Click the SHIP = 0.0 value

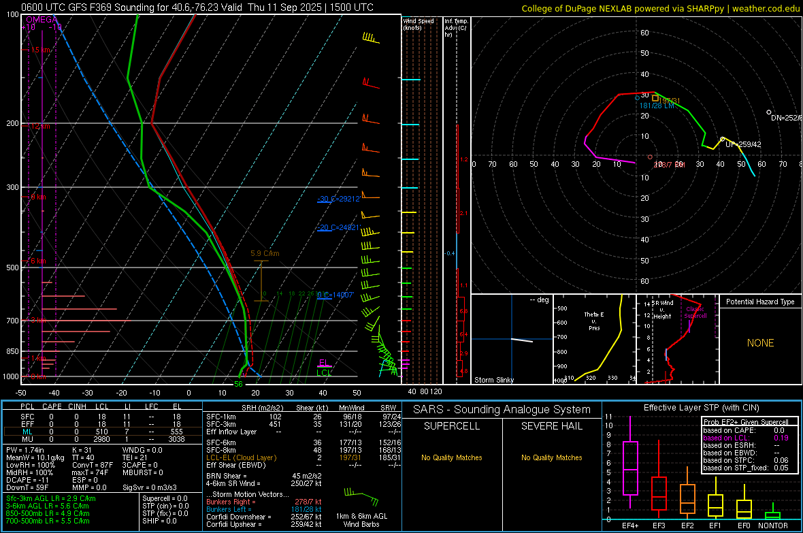pyautogui.click(x=159, y=521)
